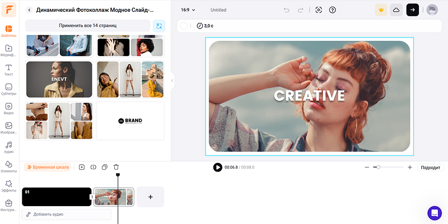Click the zoom out minus icon

pyautogui.click(x=367, y=167)
